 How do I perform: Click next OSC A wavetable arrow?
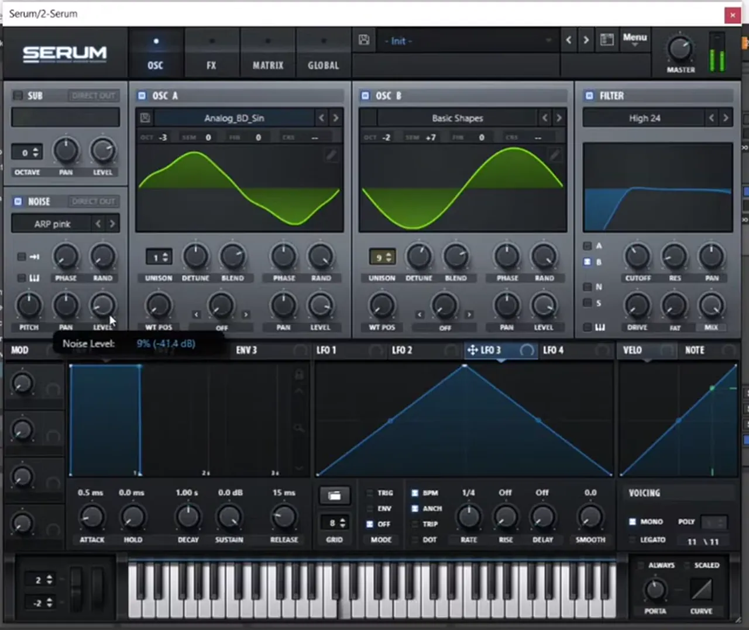pos(336,118)
